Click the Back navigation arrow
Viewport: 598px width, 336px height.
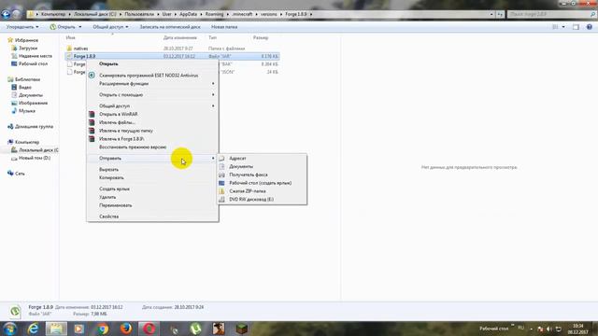(6, 14)
